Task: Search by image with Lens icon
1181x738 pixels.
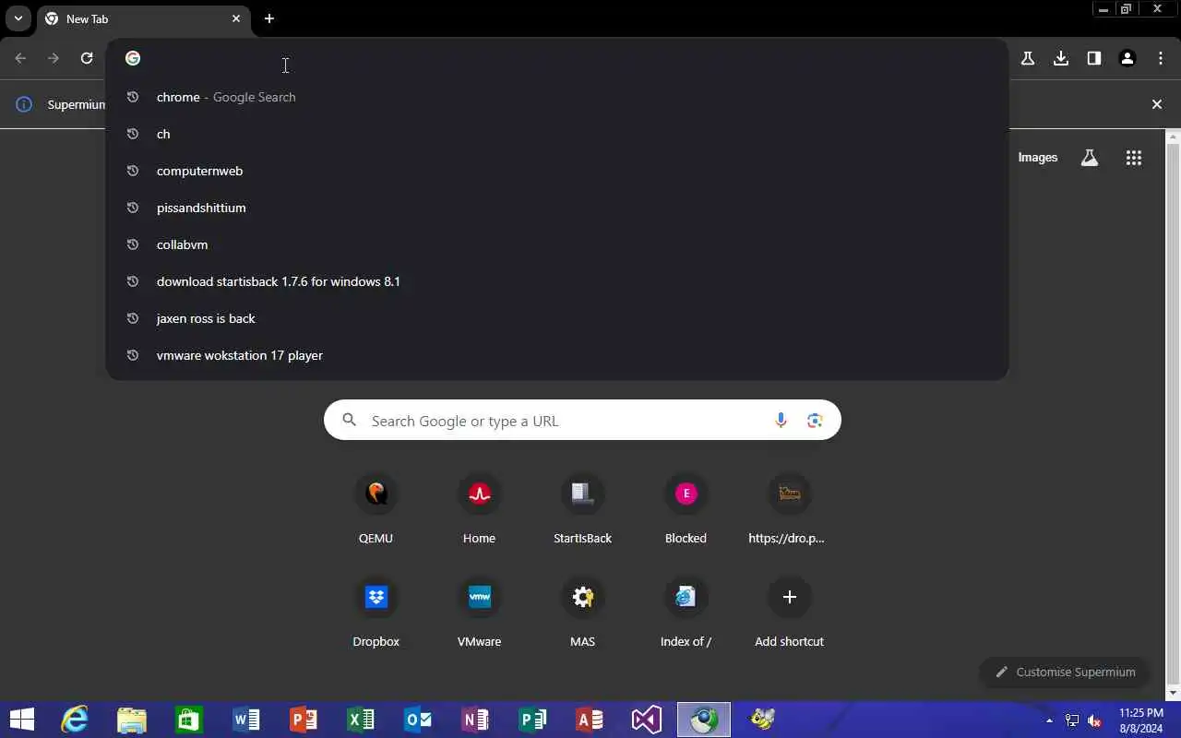Action: [815, 421]
